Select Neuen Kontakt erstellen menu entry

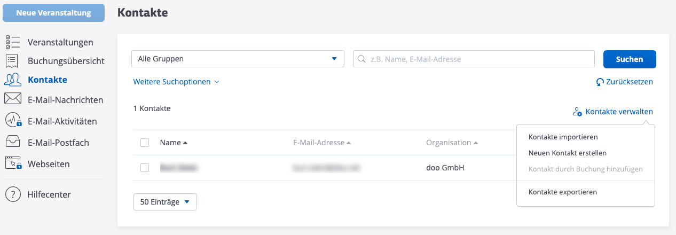[x=567, y=153]
